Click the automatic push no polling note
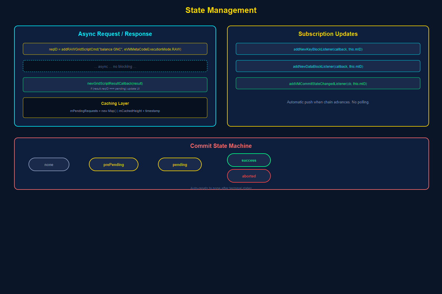 pos(328,102)
